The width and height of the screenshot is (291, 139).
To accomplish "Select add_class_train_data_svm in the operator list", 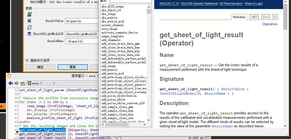I will [121, 55].
